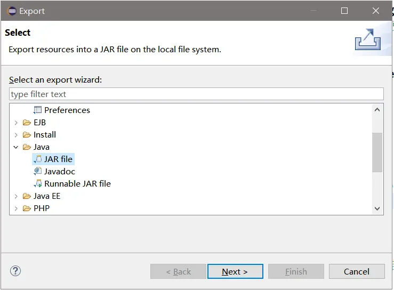Click the Javadoc icon

(x=37, y=171)
